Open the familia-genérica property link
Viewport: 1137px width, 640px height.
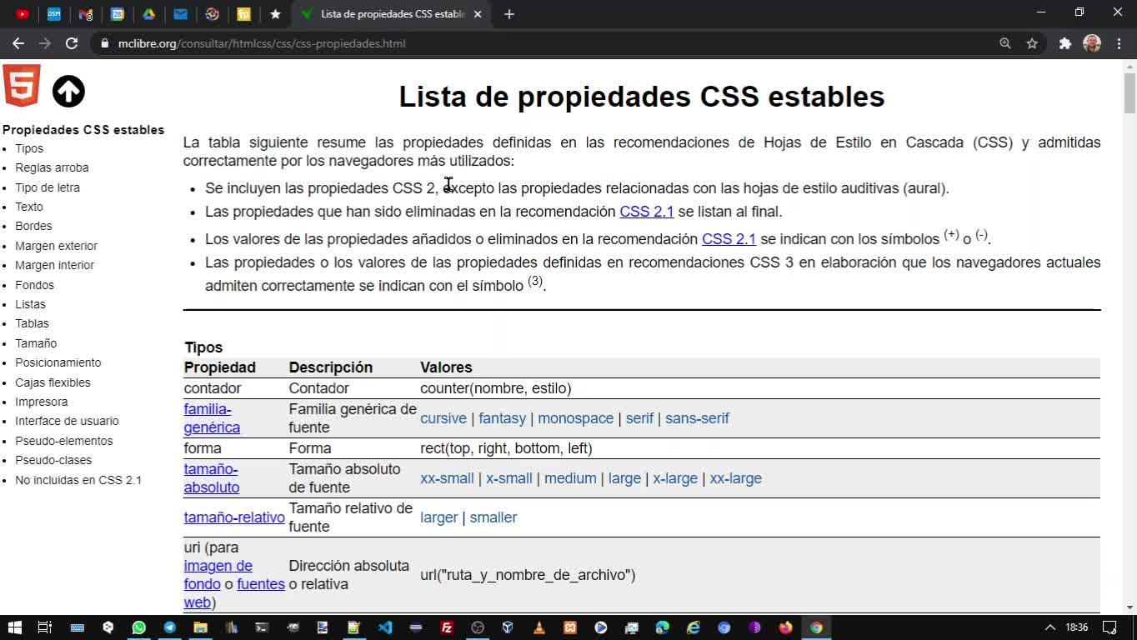pos(212,418)
